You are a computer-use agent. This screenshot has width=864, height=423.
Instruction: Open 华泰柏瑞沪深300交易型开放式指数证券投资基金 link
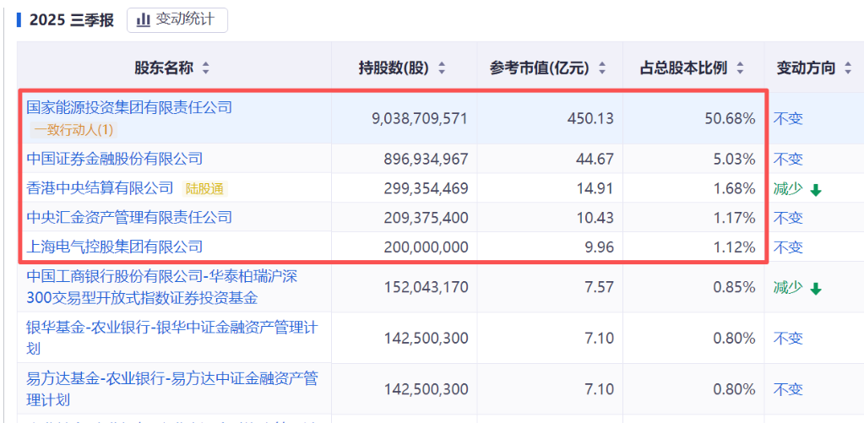click(x=161, y=287)
